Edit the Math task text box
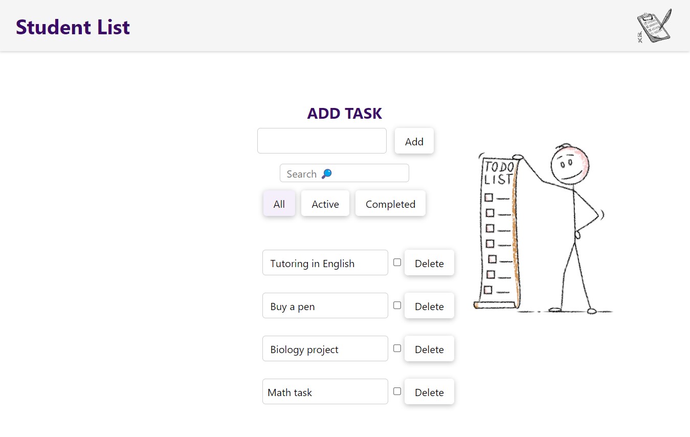 pos(325,391)
